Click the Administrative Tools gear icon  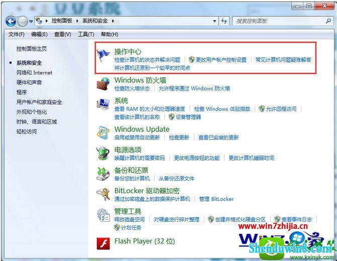click(103, 215)
